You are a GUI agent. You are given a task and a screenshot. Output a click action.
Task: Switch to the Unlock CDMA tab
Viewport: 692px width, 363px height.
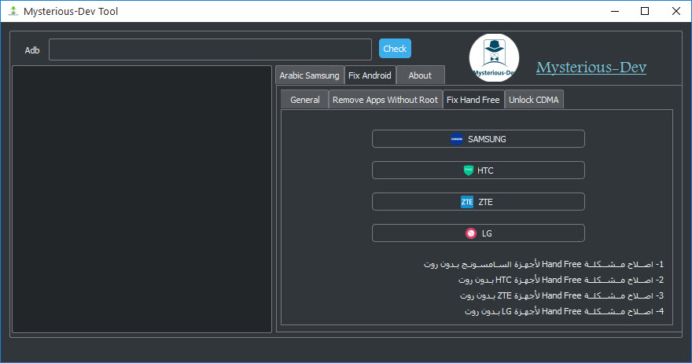click(x=534, y=100)
